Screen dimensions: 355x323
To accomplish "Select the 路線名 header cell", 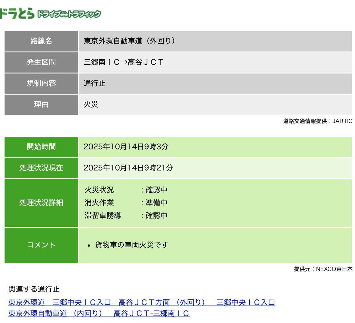I will coord(41,41).
